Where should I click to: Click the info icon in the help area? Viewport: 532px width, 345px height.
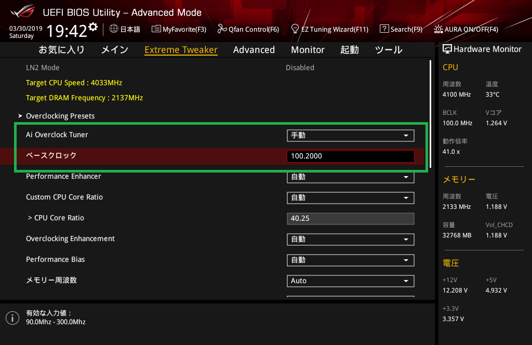coord(12,317)
